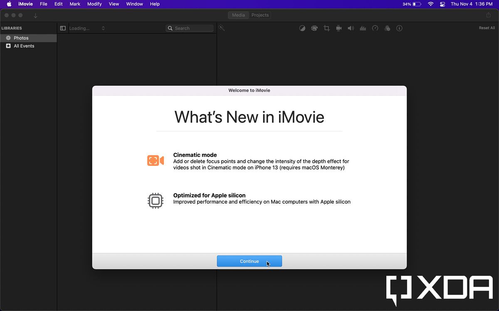
Task: Click the Wi-Fi status icon
Action: (430, 4)
